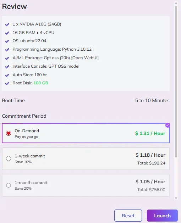This screenshot has height=223, width=181.
Task: Click the checkmark next to Interface Console
Action: pyautogui.click(x=7, y=67)
